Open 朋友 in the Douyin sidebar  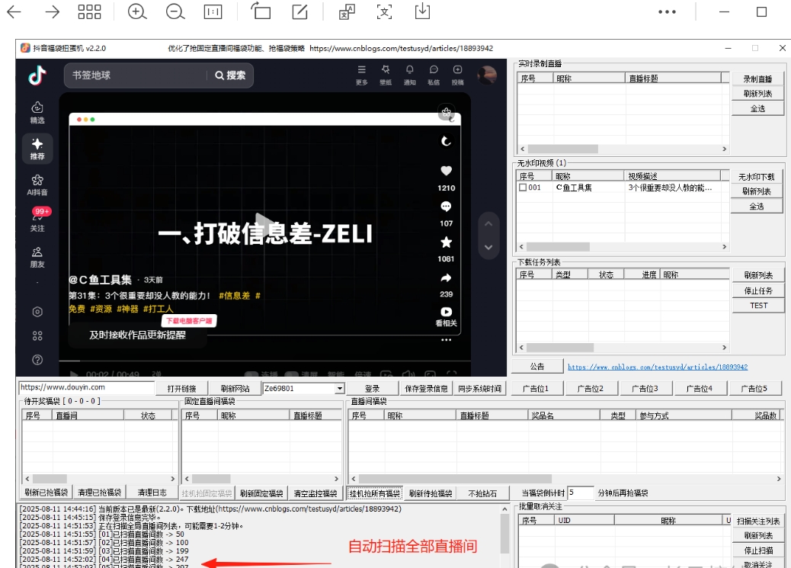point(37,258)
